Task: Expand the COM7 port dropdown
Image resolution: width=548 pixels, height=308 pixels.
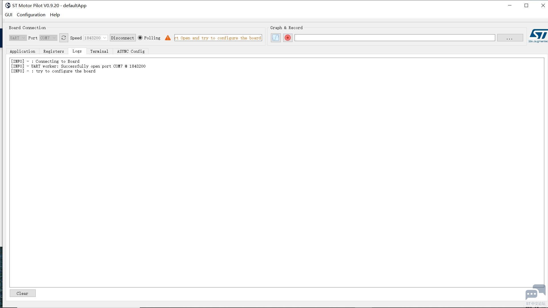Action: (48, 38)
